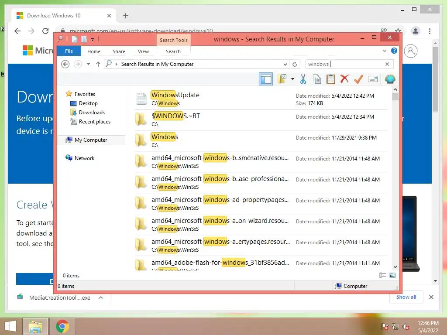Image resolution: width=447 pixels, height=335 pixels.
Task: Open Chrome three-dot menu
Action: 430,31
